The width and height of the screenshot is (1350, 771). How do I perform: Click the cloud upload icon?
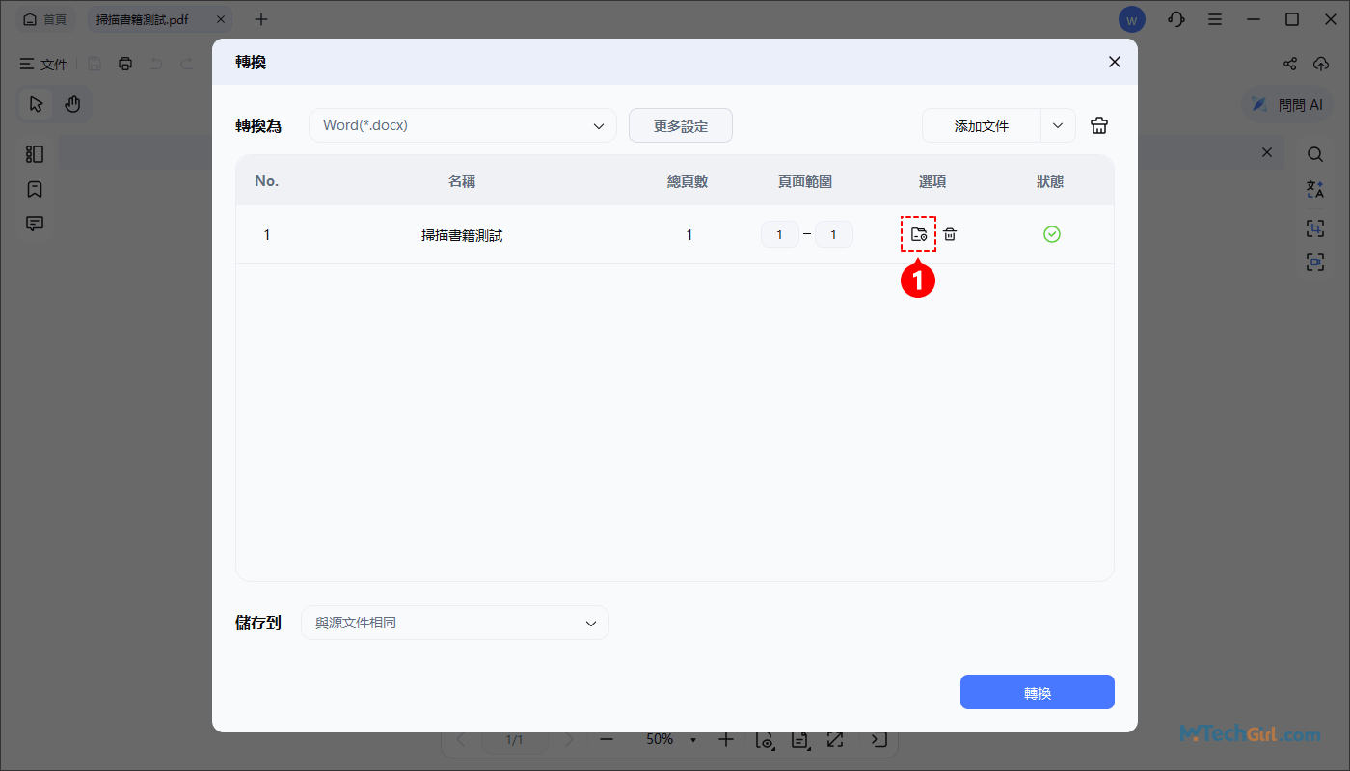1321,64
